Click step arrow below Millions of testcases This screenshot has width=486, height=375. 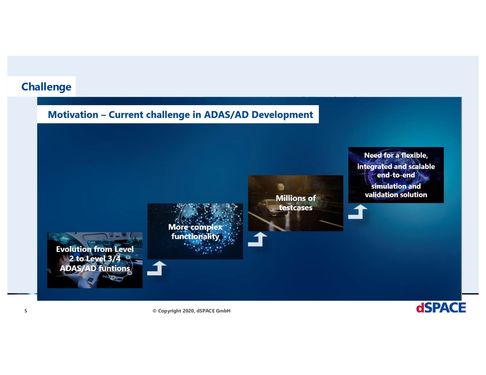[257, 239]
